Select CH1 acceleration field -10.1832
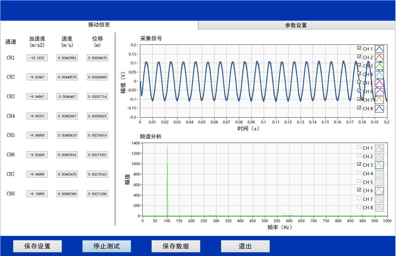 coord(37,58)
